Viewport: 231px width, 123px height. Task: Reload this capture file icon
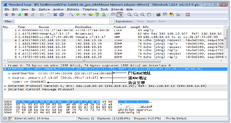(x=62, y=14)
